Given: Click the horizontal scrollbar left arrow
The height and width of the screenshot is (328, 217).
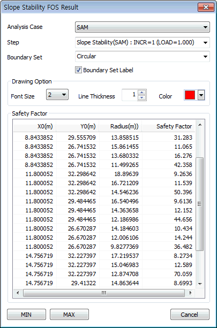Looking at the screenshot, I should tap(18, 293).
